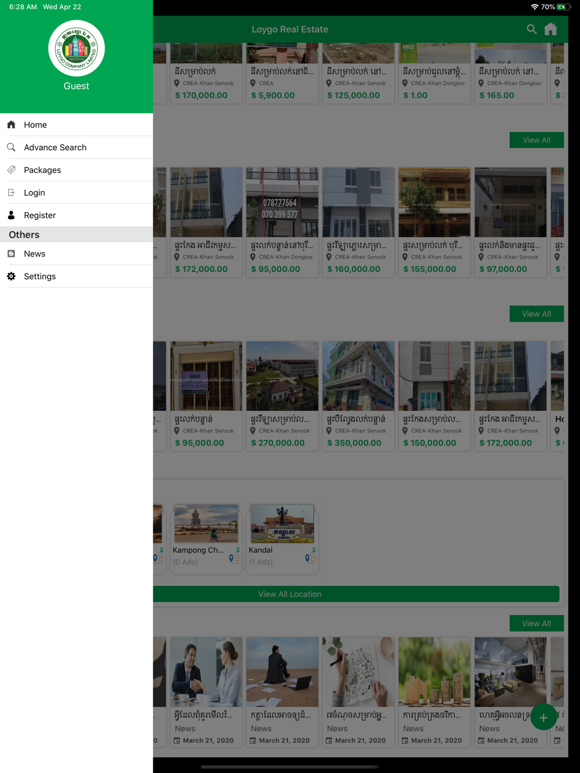Open Settings in the side drawer
Viewport: 580px width, 773px height.
click(x=77, y=276)
